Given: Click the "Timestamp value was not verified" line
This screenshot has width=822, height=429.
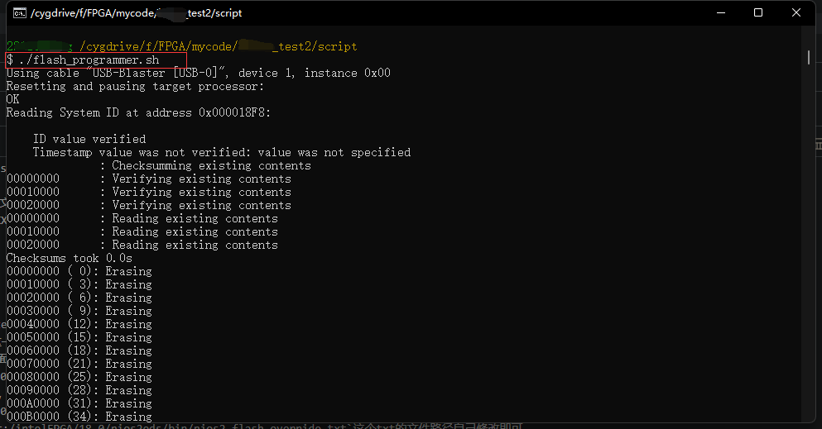Looking at the screenshot, I should click(x=221, y=152).
